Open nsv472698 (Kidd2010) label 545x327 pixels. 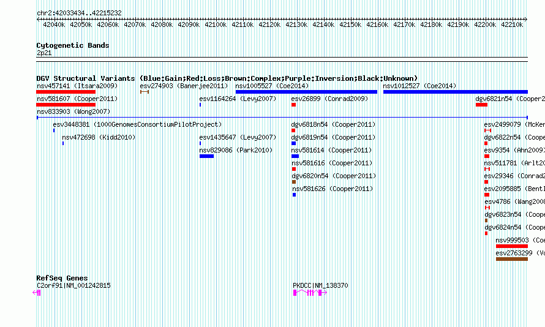[x=99, y=137]
